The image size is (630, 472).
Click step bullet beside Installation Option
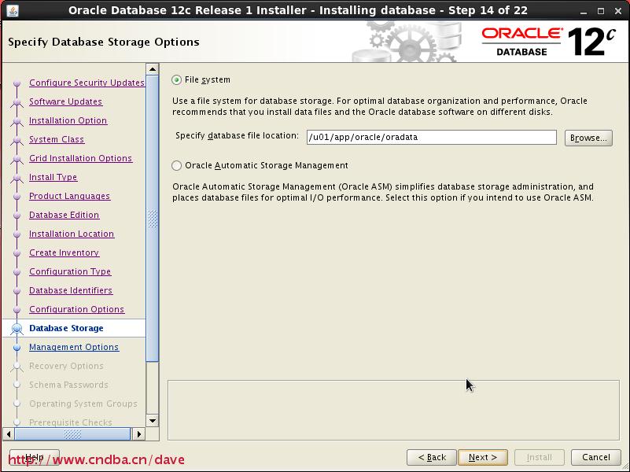coord(17,121)
